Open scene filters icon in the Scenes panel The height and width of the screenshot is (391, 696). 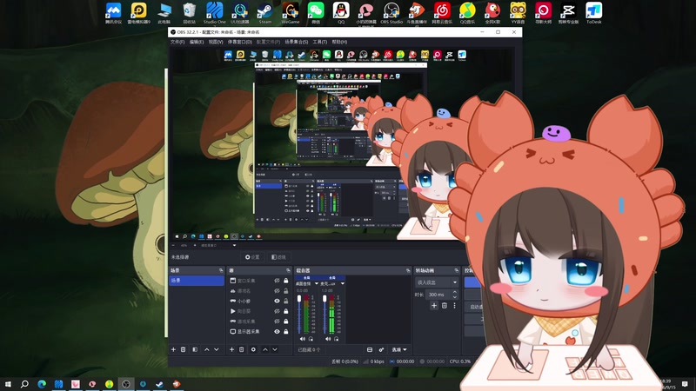click(x=195, y=350)
